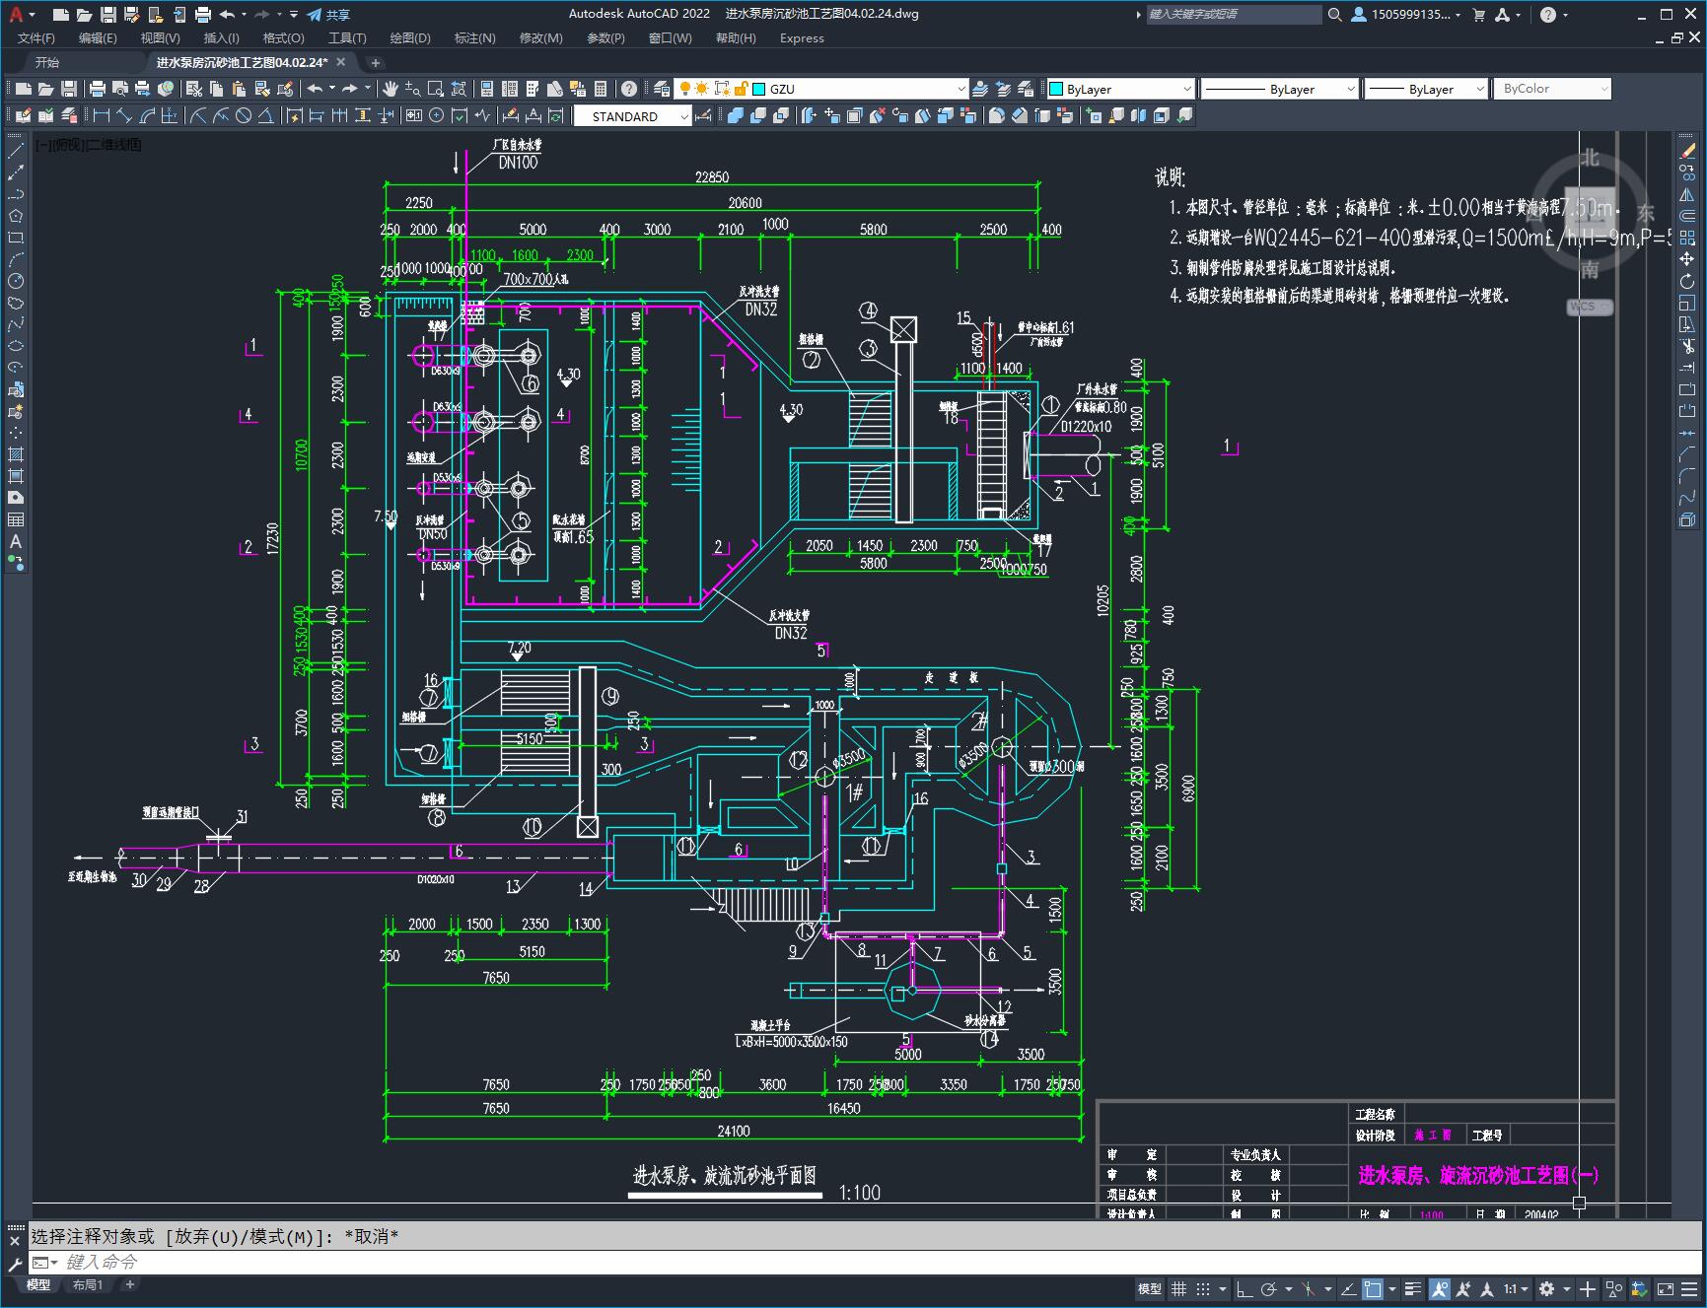Open the GZU layer dropdown
Viewport: 1707px width, 1308px height.
(x=961, y=89)
